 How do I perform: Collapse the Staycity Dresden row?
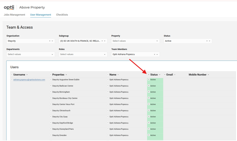pyautogui.click(x=51, y=135)
